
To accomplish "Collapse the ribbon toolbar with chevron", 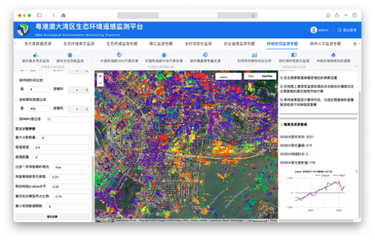I will pyautogui.click(x=356, y=66).
